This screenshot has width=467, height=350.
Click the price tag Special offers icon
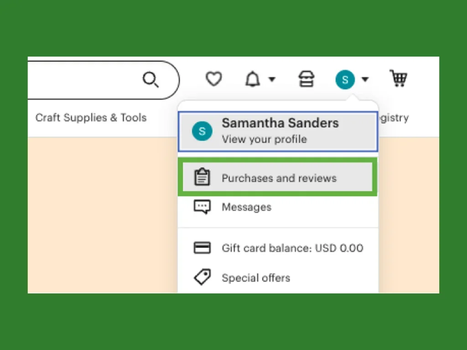[202, 277]
